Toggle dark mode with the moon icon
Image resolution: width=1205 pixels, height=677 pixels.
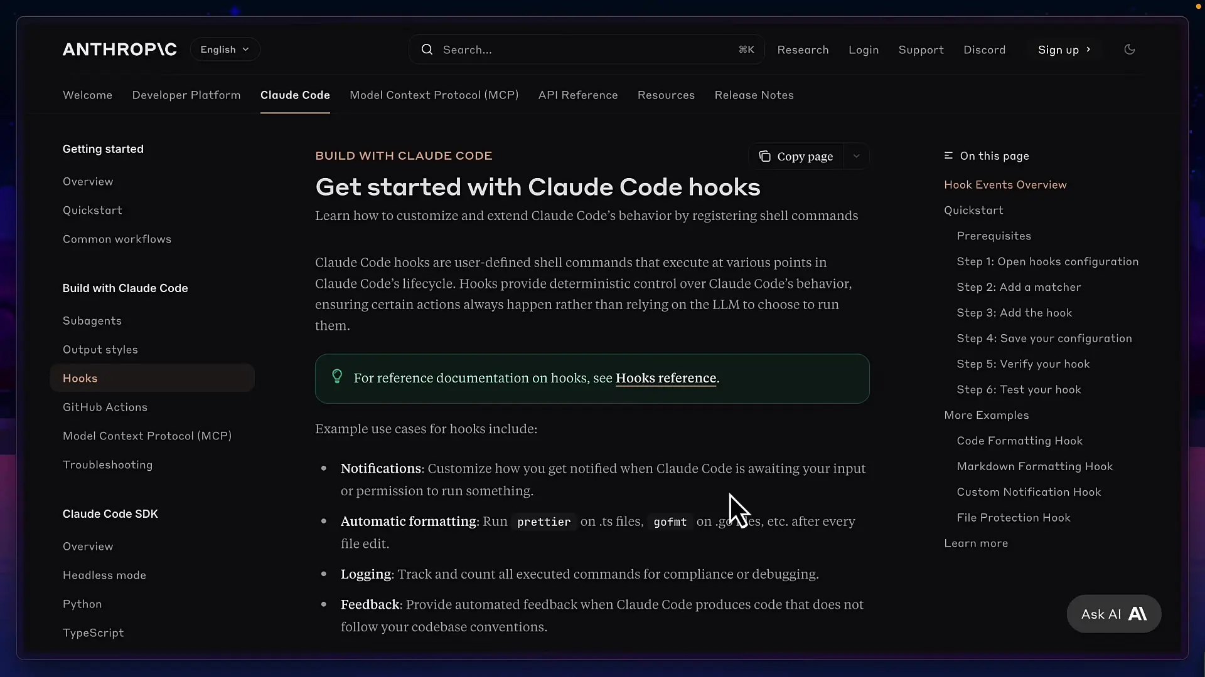pos(1129,49)
